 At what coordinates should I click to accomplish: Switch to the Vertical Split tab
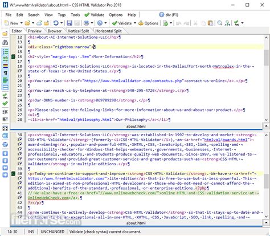78,31
